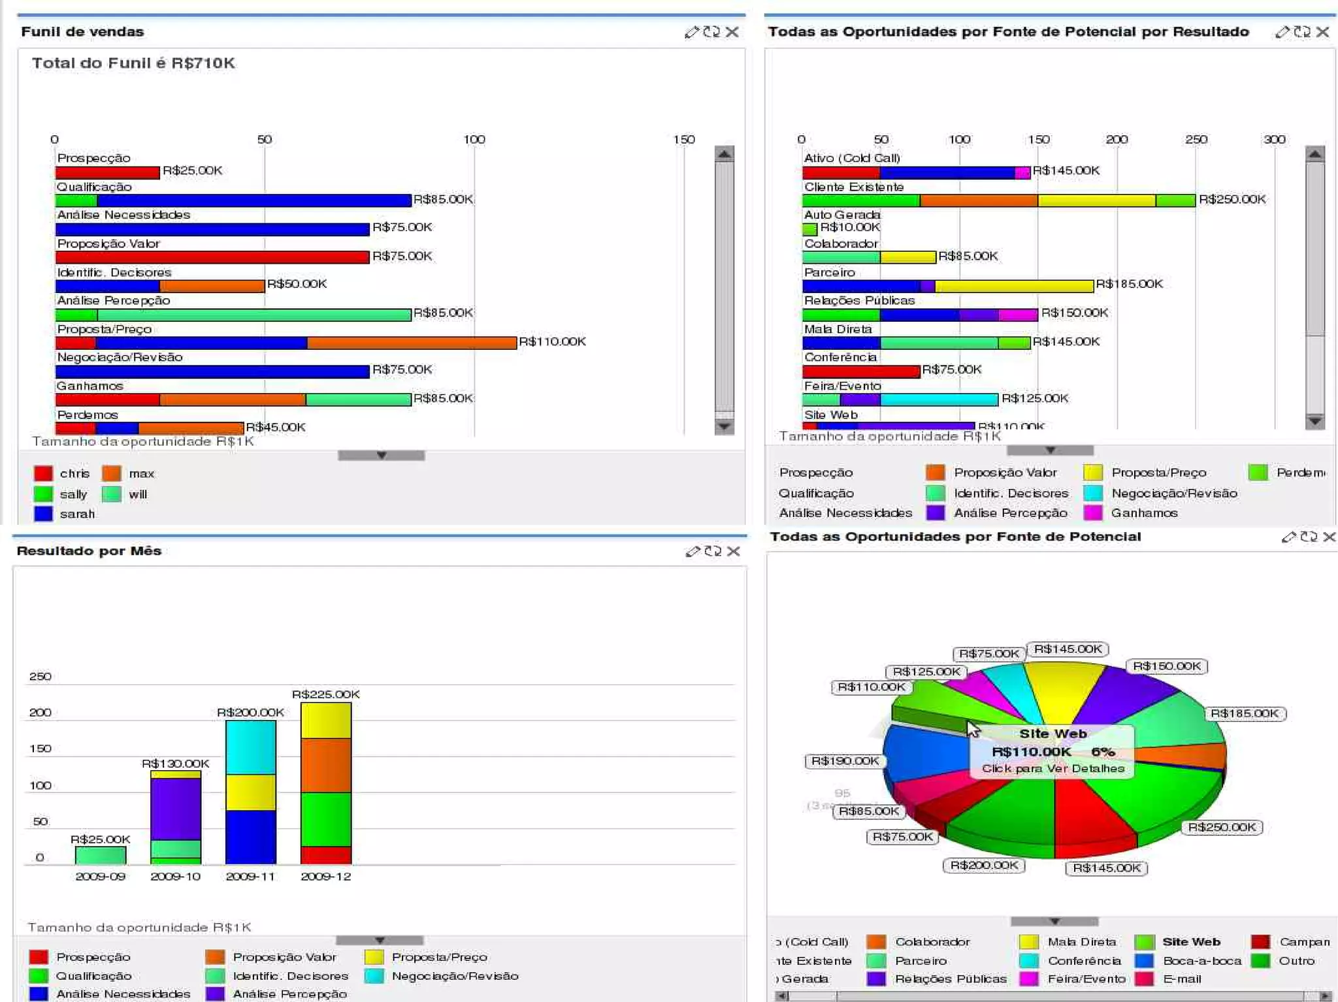The width and height of the screenshot is (1338, 1002).
Task: Toggle the sarah series in funnel legend
Action: [x=44, y=514]
